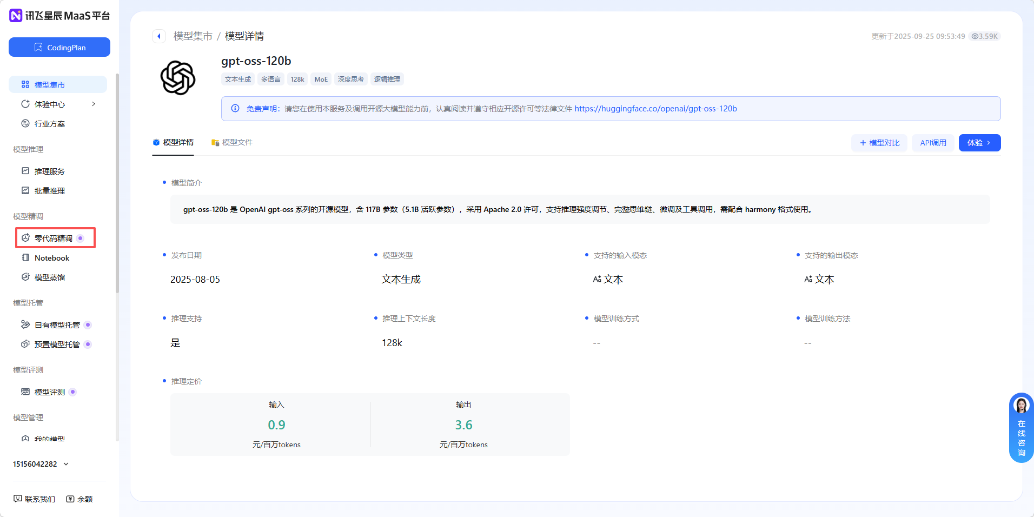Click the output price 3.6 value
This screenshot has width=1034, height=517.
(x=463, y=425)
